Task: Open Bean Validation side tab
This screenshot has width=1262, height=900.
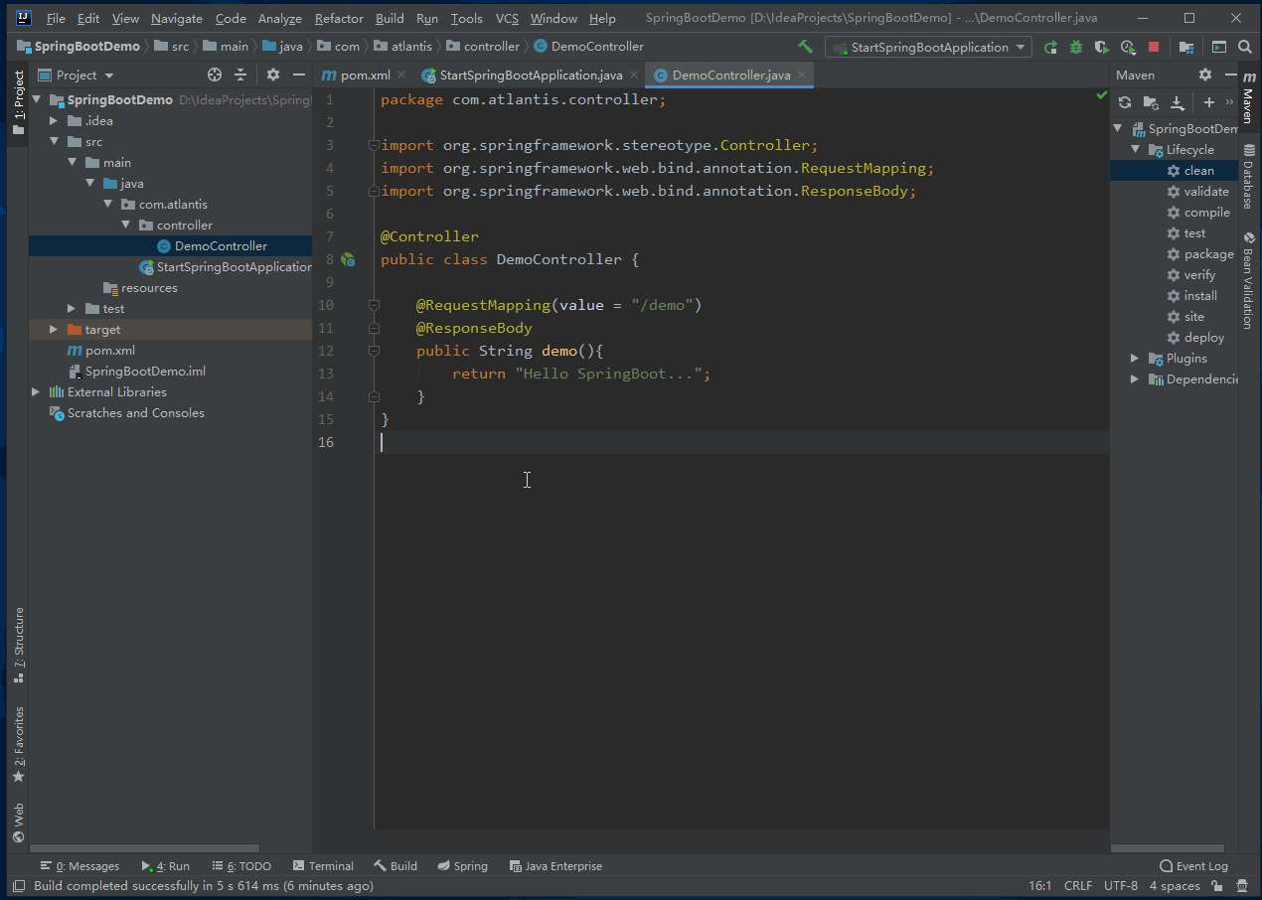Action: click(1249, 281)
